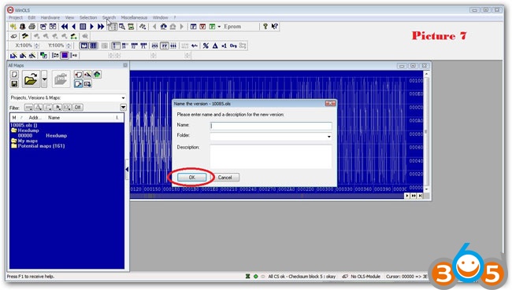The height and width of the screenshot is (290, 512).
Task: Expand the Folder combo box in dialog
Action: tap(328, 136)
